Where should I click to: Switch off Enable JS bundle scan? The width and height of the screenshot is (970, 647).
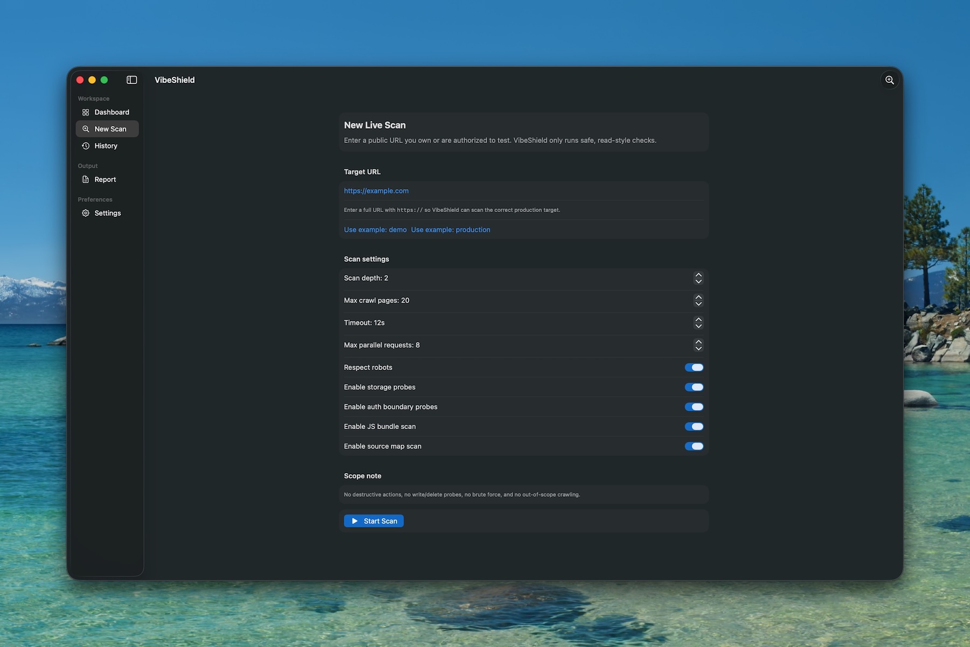point(694,426)
